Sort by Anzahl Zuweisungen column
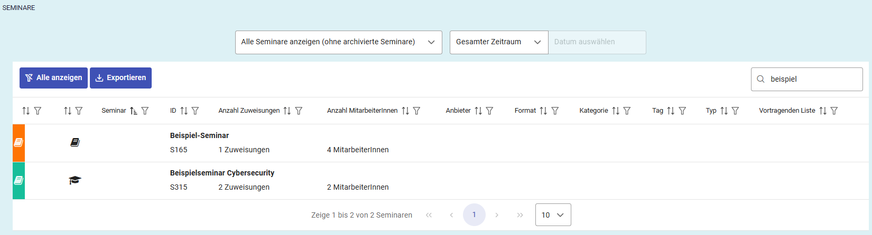The width and height of the screenshot is (872, 235). point(287,111)
